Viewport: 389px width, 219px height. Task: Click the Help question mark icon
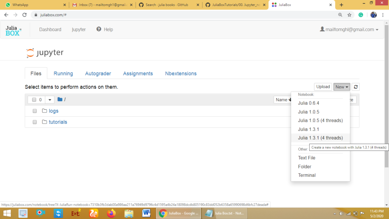pos(99,29)
